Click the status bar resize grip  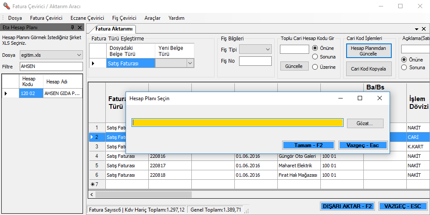click(x=247, y=211)
